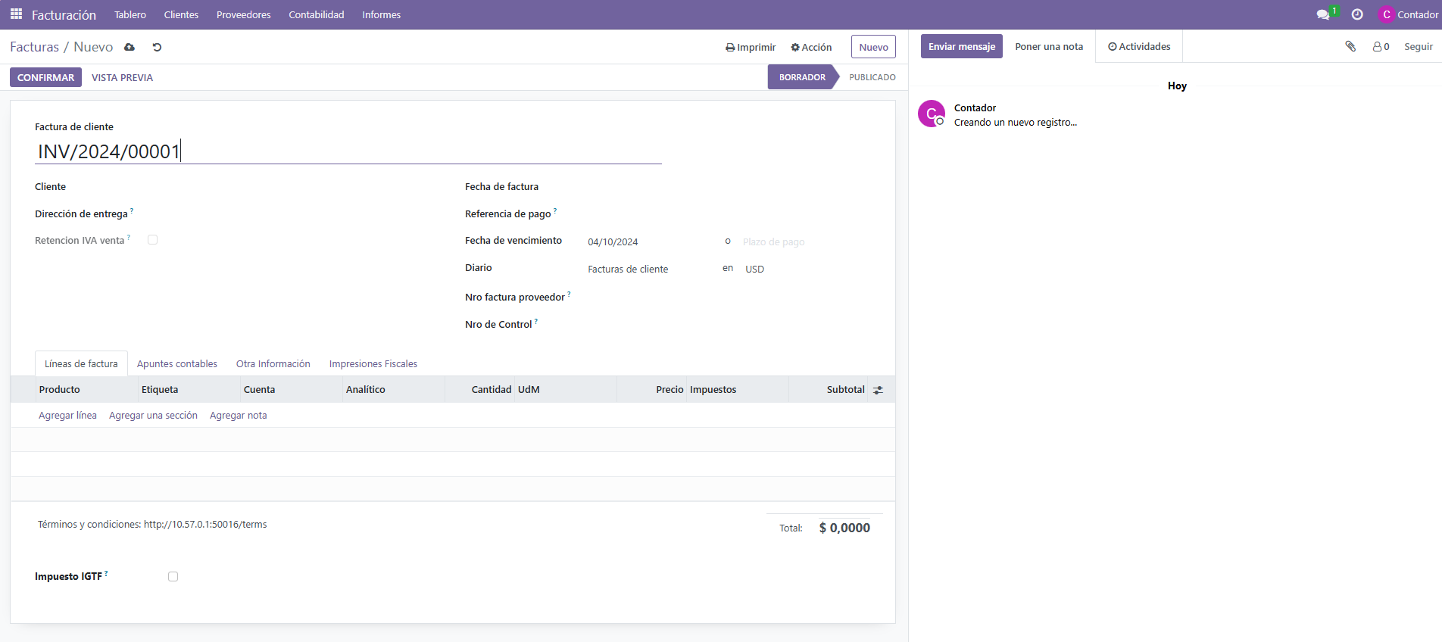Viewport: 1442px width, 642px height.
Task: Click Seguir to follow record
Action: point(1419,46)
